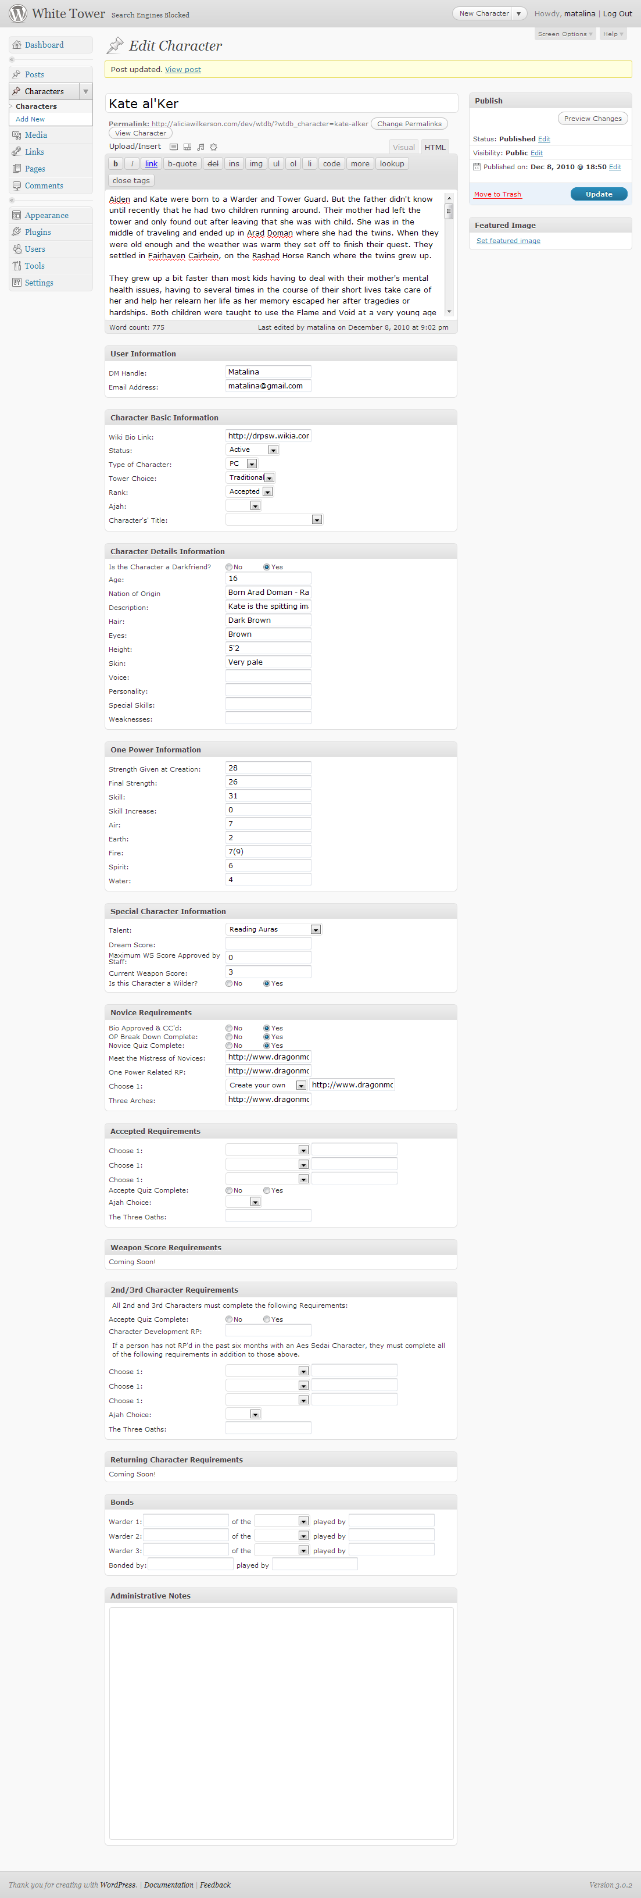This screenshot has height=1898, width=641.
Task: Select Yes for Accepted Requirements quiz complete
Action: tap(266, 1190)
